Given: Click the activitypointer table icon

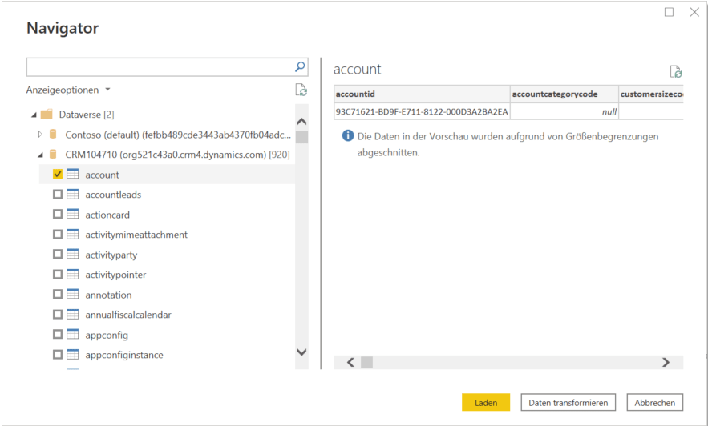Looking at the screenshot, I should coord(73,275).
